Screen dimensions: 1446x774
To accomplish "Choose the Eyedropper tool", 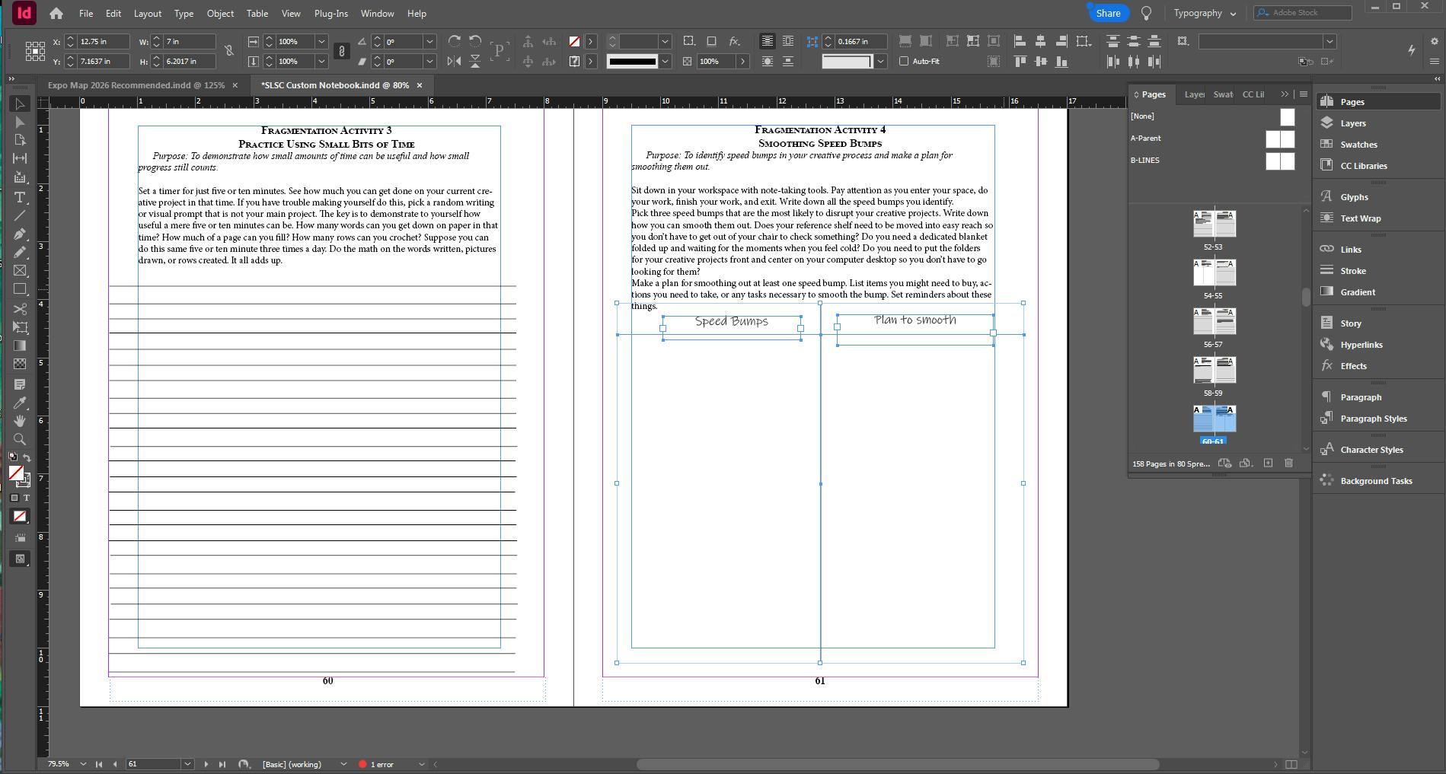I will pos(20,403).
